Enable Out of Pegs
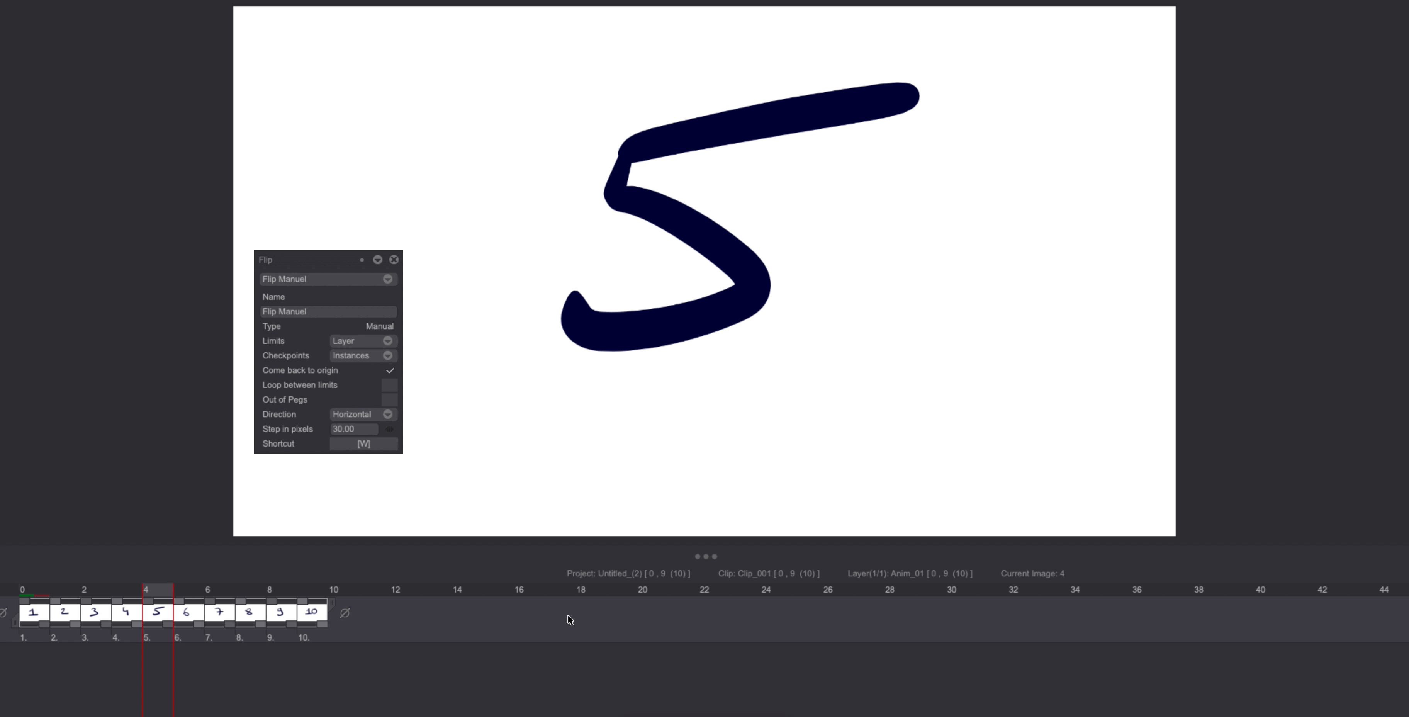The height and width of the screenshot is (717, 1409). [389, 400]
